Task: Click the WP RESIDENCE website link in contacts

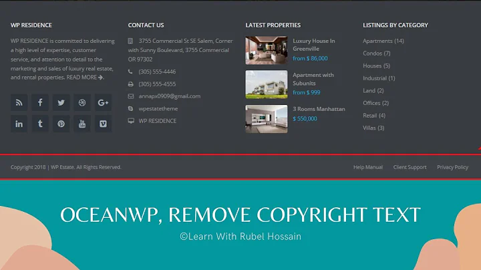Action: coord(158,121)
